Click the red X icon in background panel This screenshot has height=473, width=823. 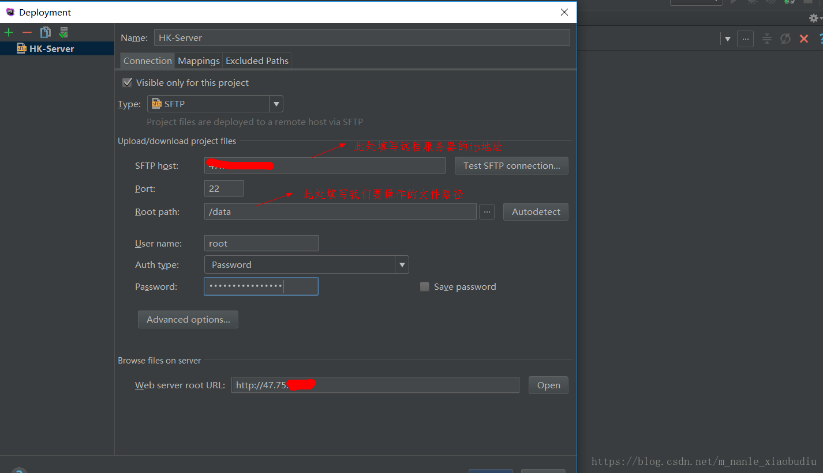[803, 39]
